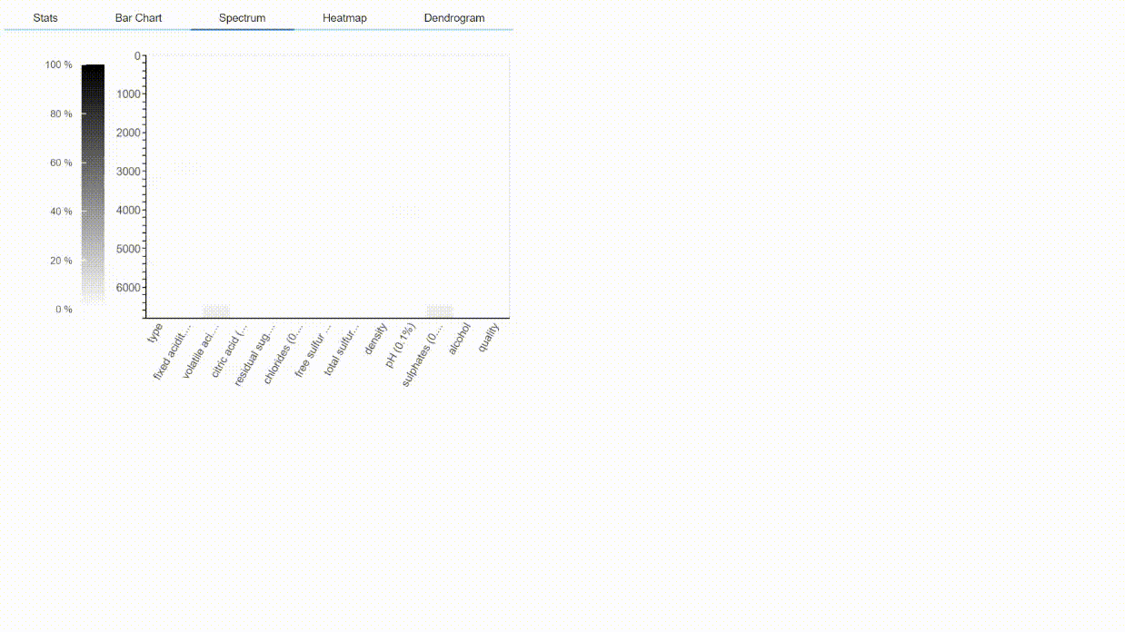The width and height of the screenshot is (1125, 632).
Task: Click the 40 % legend label
Action: 62,212
